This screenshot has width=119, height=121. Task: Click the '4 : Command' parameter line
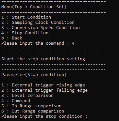16,101
